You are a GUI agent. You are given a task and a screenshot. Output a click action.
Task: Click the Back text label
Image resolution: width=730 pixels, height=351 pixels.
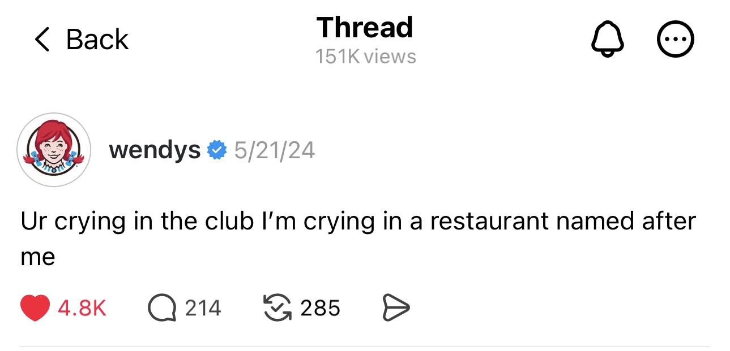pos(97,40)
